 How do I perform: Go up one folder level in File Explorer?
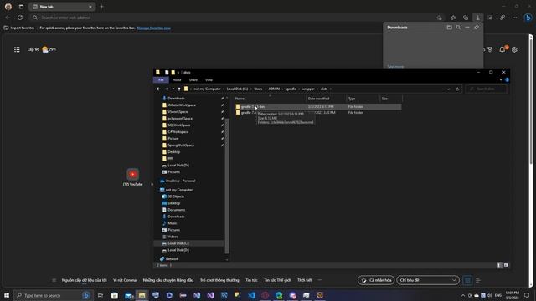(178, 89)
